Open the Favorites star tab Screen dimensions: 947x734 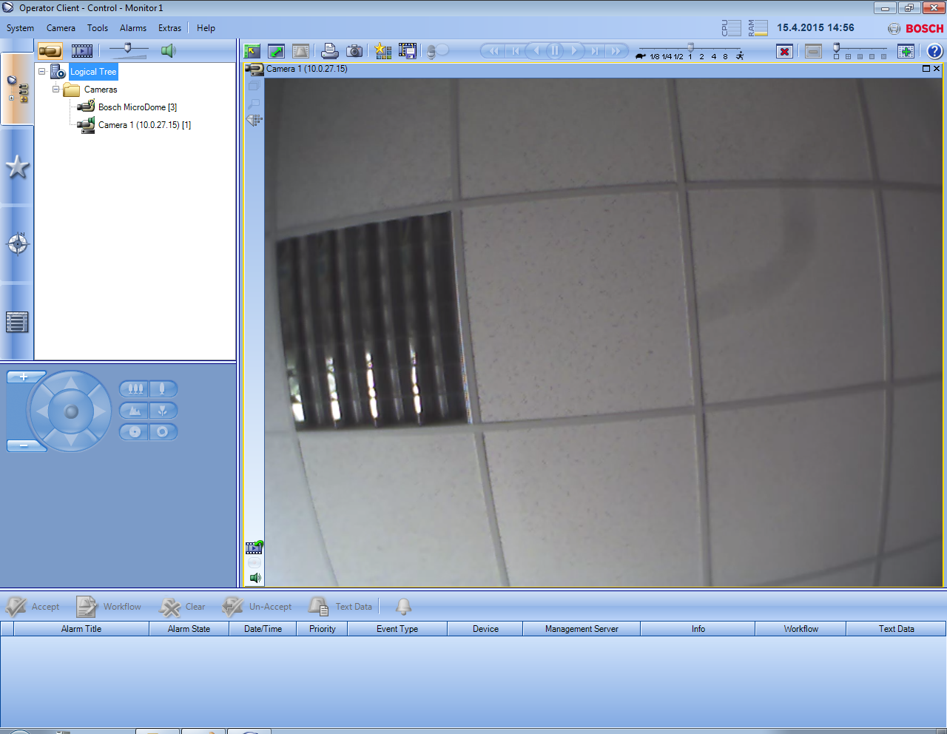(17, 167)
